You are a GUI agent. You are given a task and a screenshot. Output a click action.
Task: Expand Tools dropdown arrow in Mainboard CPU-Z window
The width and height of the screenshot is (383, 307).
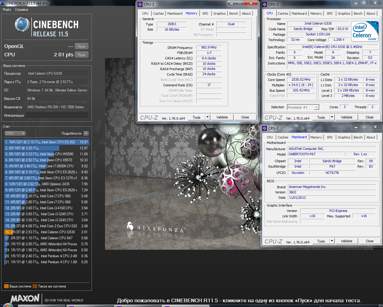tap(332, 241)
